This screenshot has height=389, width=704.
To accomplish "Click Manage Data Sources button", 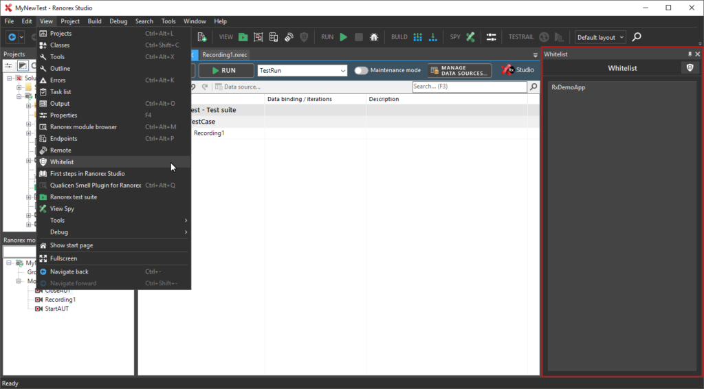I will tap(459, 70).
